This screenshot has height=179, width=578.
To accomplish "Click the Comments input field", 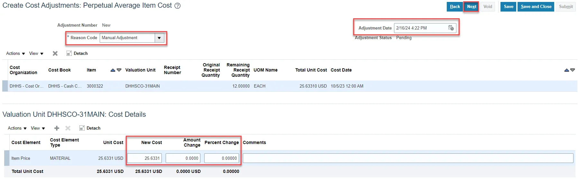I will tap(408, 158).
